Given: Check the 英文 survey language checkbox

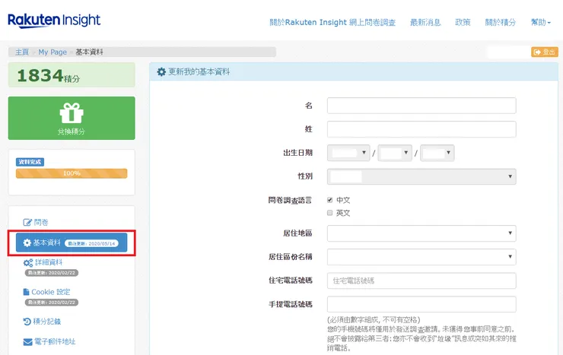Looking at the screenshot, I should pyautogui.click(x=329, y=213).
